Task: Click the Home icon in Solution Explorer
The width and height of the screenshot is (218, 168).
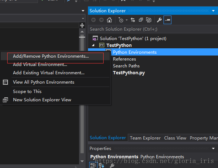Action: pyautogui.click(x=109, y=20)
